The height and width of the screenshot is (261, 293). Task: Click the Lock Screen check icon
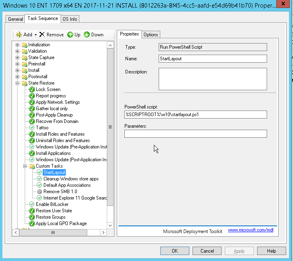(x=32, y=89)
